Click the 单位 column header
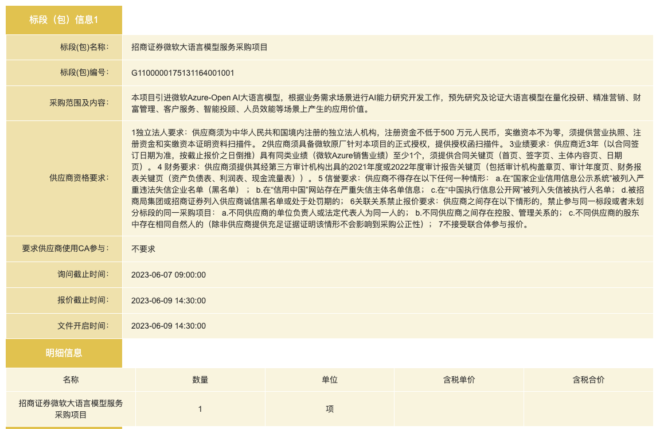This screenshot has width=660, height=429. coord(330,380)
